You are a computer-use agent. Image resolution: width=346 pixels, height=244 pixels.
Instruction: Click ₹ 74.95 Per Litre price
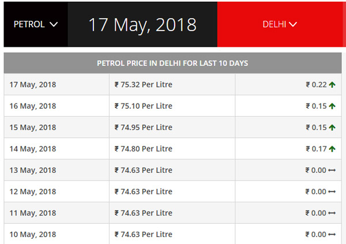pyautogui.click(x=143, y=127)
